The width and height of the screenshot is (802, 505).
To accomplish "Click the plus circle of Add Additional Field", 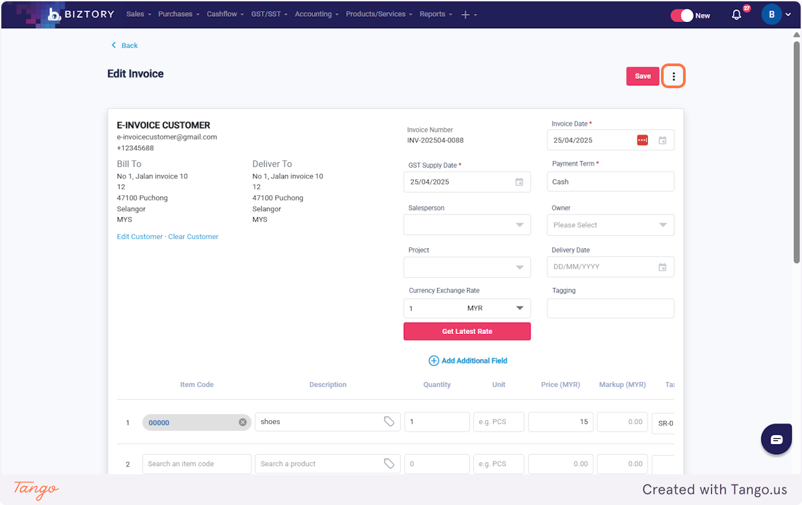I will [x=434, y=361].
